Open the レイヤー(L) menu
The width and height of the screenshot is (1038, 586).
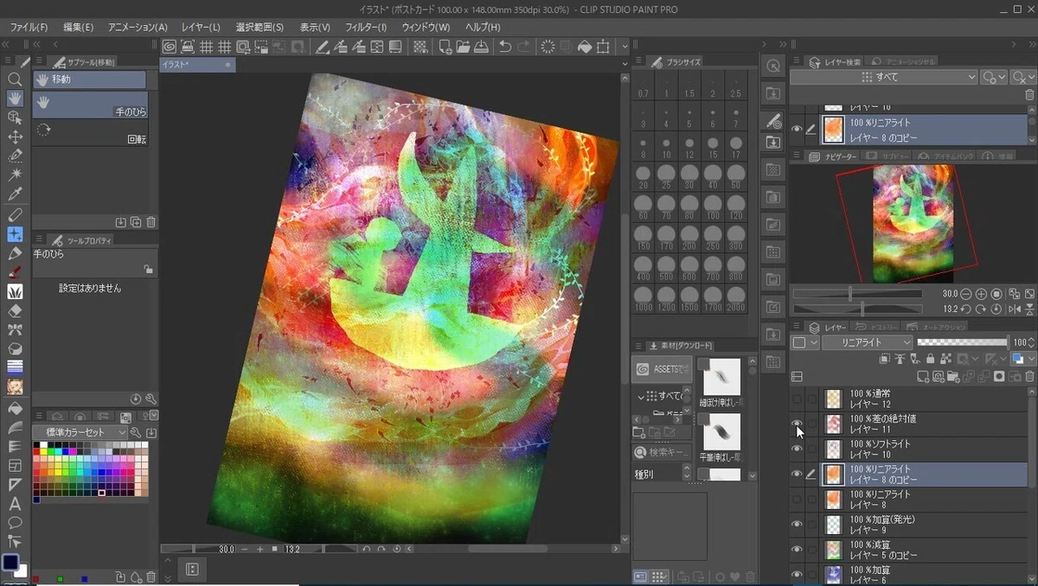(x=201, y=27)
